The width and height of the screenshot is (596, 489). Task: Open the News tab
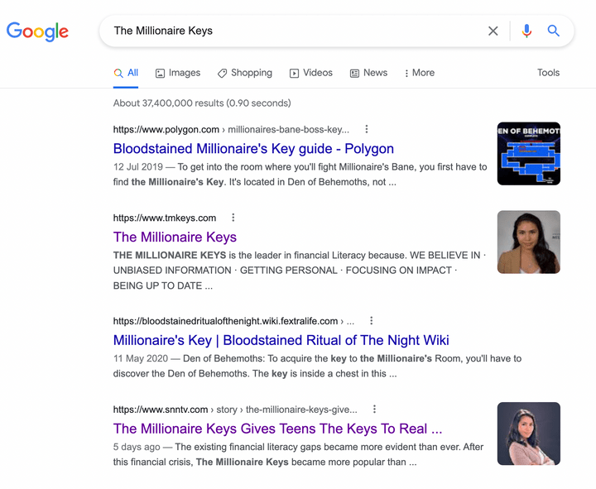[x=368, y=73]
